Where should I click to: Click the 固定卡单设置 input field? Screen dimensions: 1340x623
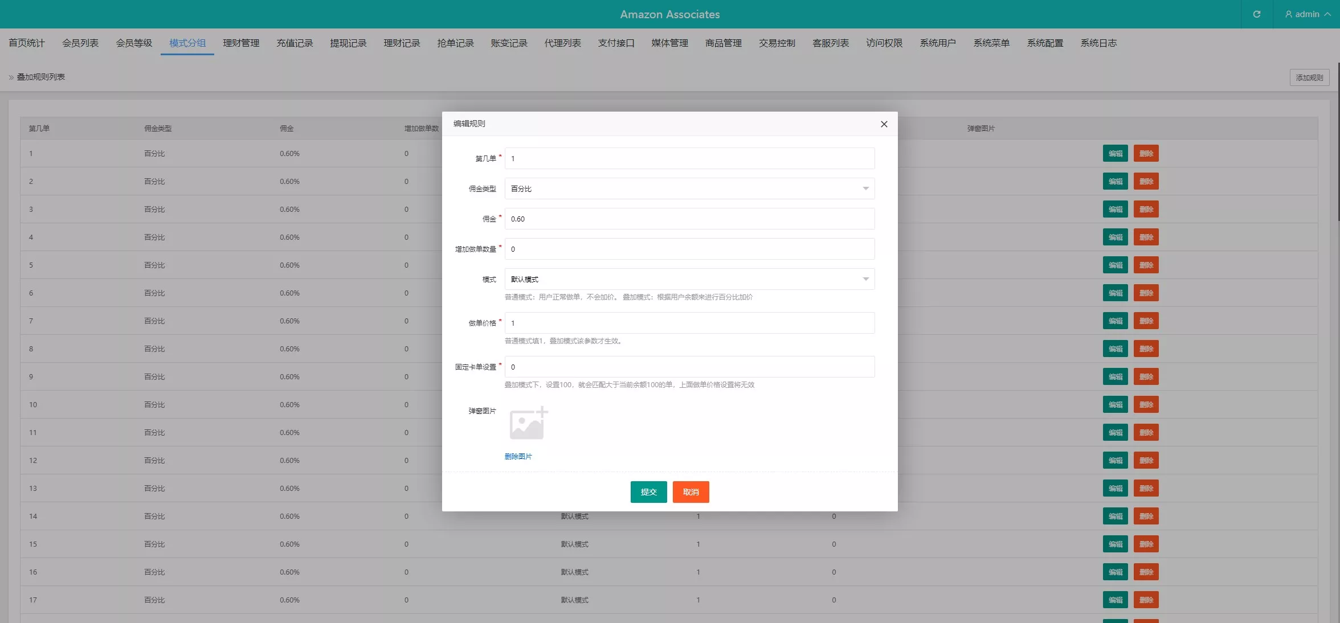pos(689,367)
